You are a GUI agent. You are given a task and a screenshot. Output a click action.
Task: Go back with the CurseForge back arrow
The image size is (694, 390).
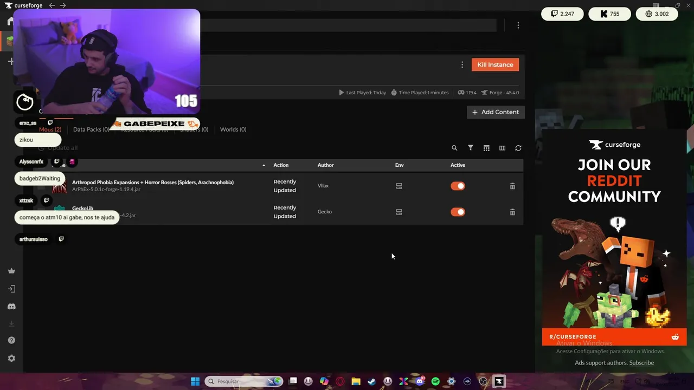pos(52,5)
